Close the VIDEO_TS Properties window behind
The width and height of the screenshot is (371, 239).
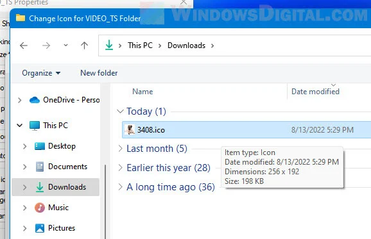(184, 3)
